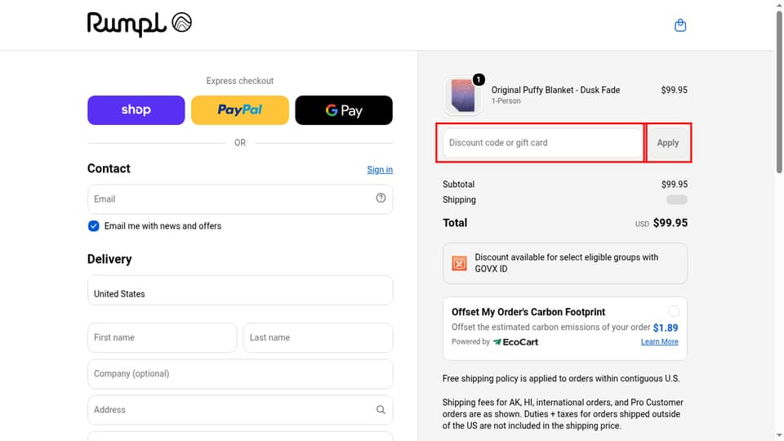The image size is (784, 441).
Task: Click the EcoCart logo
Action: [x=515, y=342]
